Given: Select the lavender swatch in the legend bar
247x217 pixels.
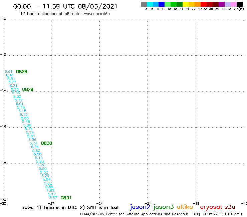Looking at the screenshot, I should click(x=227, y=4).
